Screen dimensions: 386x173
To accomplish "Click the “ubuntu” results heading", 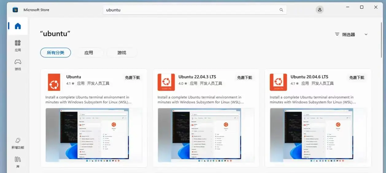I will click(x=55, y=34).
